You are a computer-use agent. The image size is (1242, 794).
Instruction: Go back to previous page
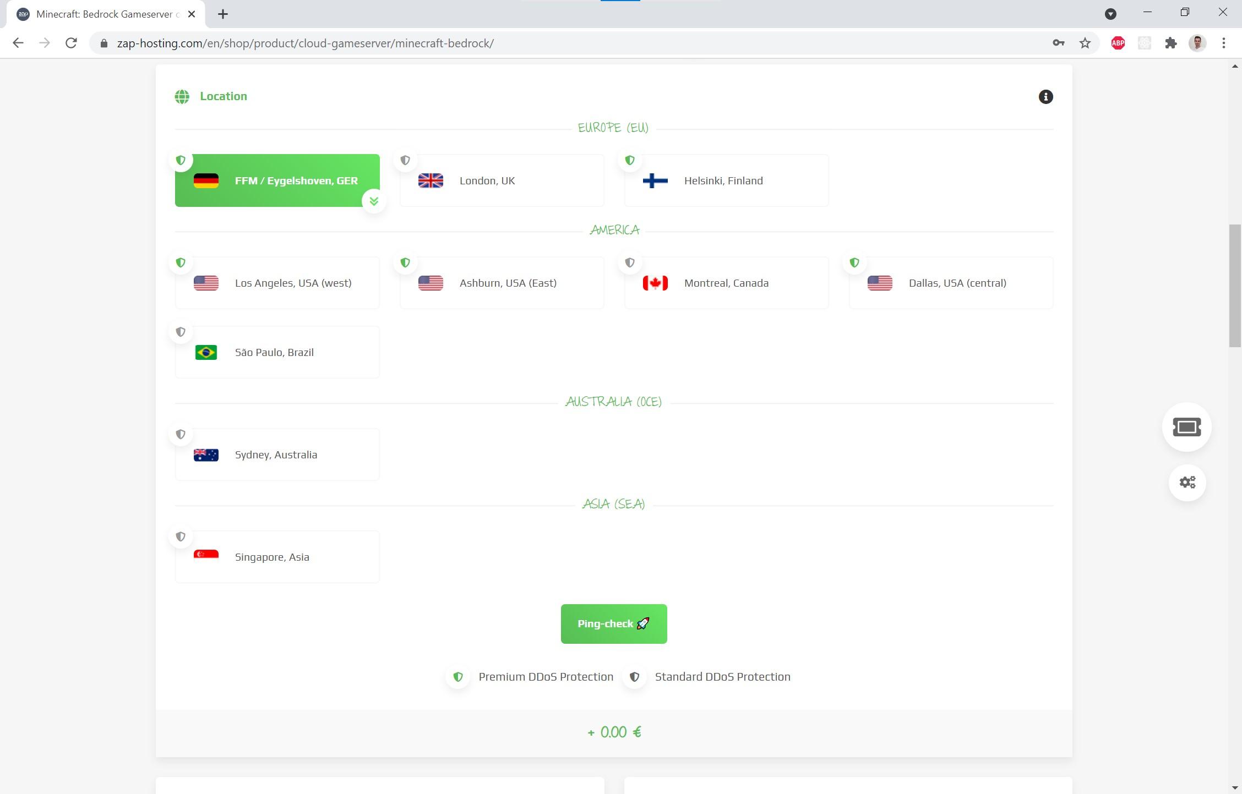point(18,43)
